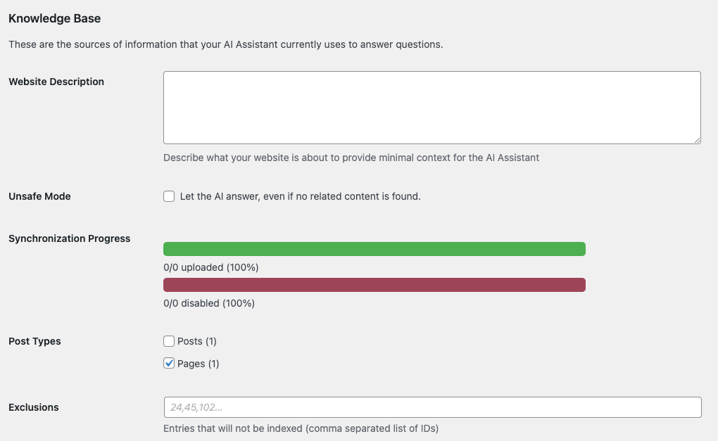Click the Website Description text area
This screenshot has width=718, height=441.
click(432, 108)
